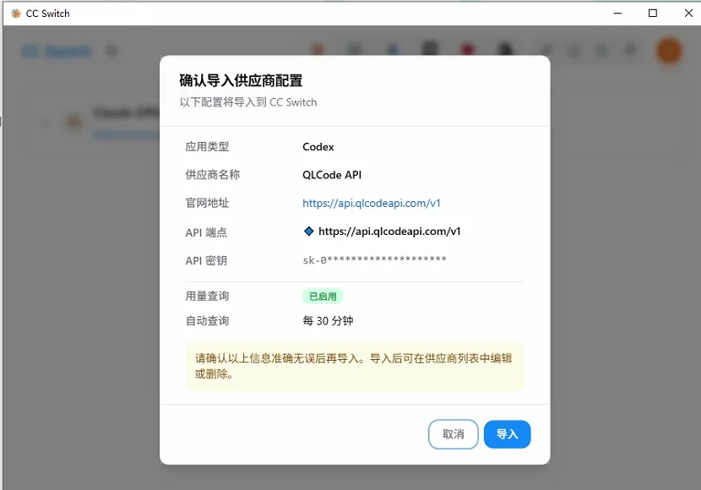Image resolution: width=701 pixels, height=490 pixels.
Task: Minimize the CC Switch window
Action: pyautogui.click(x=617, y=14)
